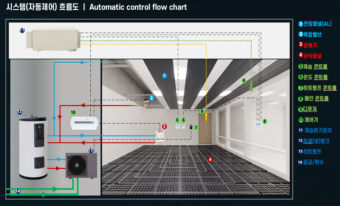Click the main control wall panel numbered 8

click(258, 125)
